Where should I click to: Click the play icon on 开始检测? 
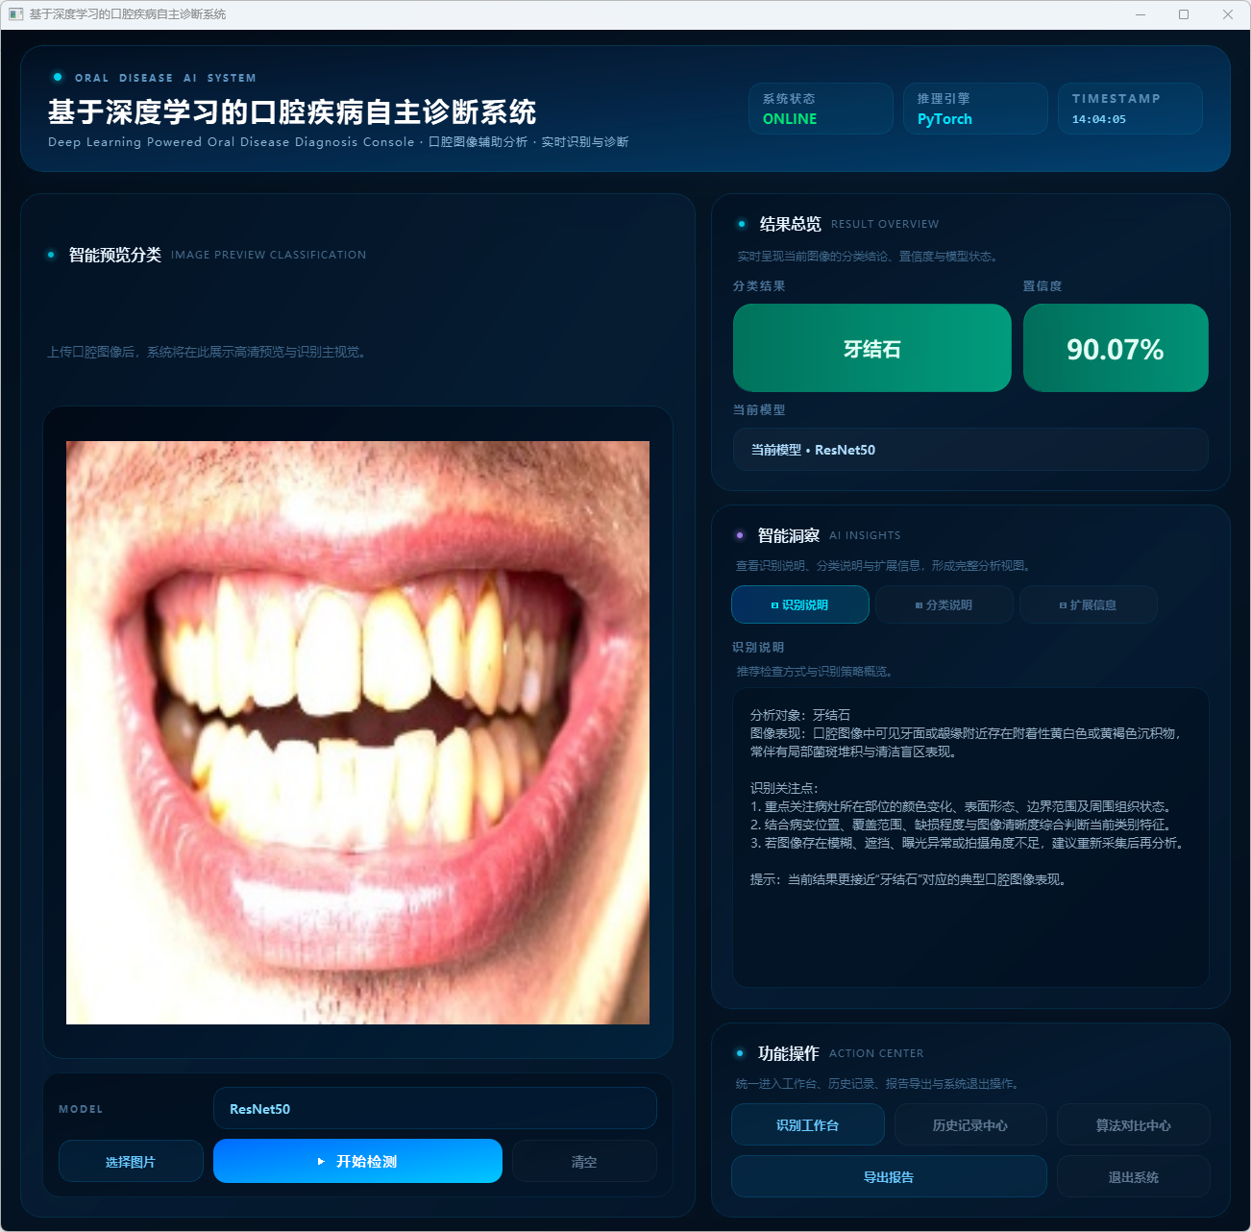point(321,1162)
